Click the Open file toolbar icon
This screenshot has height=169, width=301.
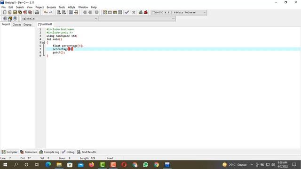click(x=9, y=13)
